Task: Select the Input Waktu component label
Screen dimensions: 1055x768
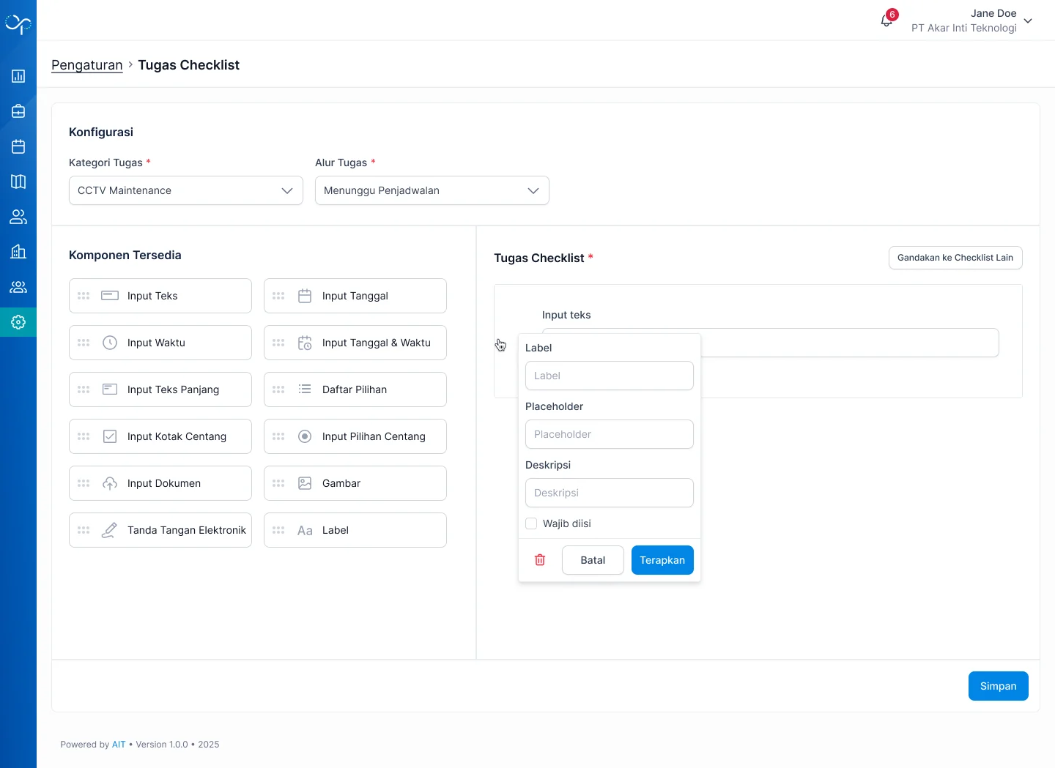Action: click(x=156, y=343)
